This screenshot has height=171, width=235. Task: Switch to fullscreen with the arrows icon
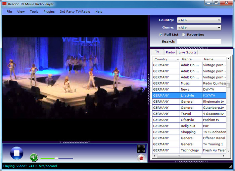[x=141, y=149]
